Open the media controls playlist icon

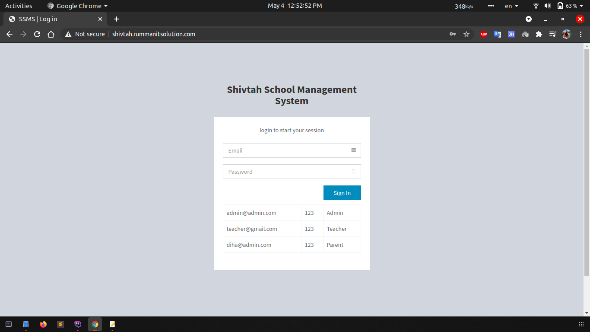tap(552, 34)
